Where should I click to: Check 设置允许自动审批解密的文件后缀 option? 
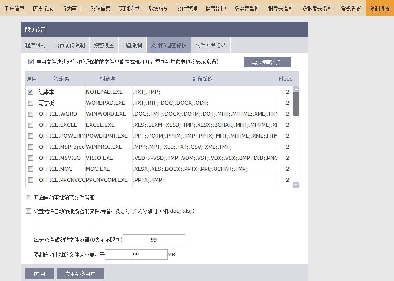pyautogui.click(x=28, y=211)
